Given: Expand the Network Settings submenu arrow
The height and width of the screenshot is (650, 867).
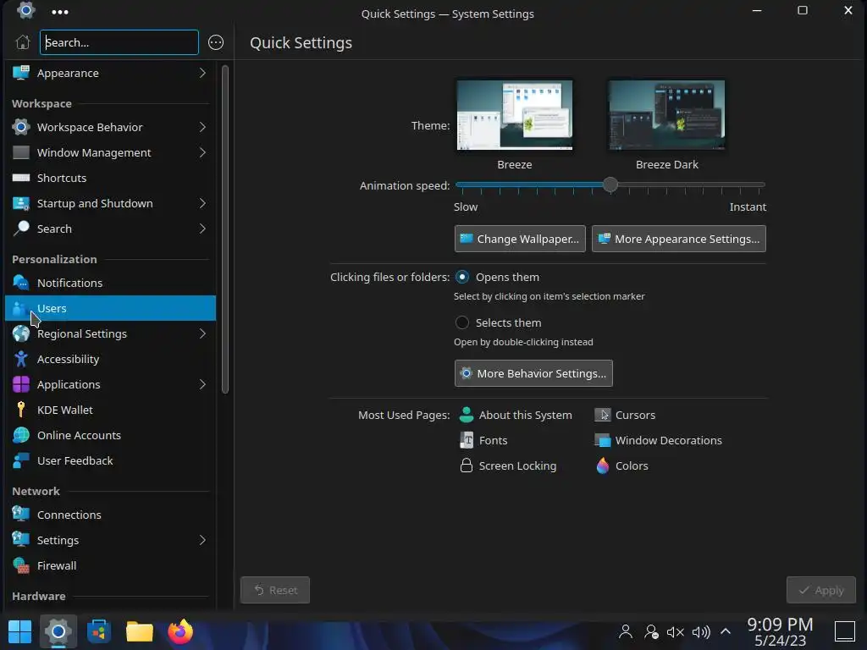Looking at the screenshot, I should (202, 540).
